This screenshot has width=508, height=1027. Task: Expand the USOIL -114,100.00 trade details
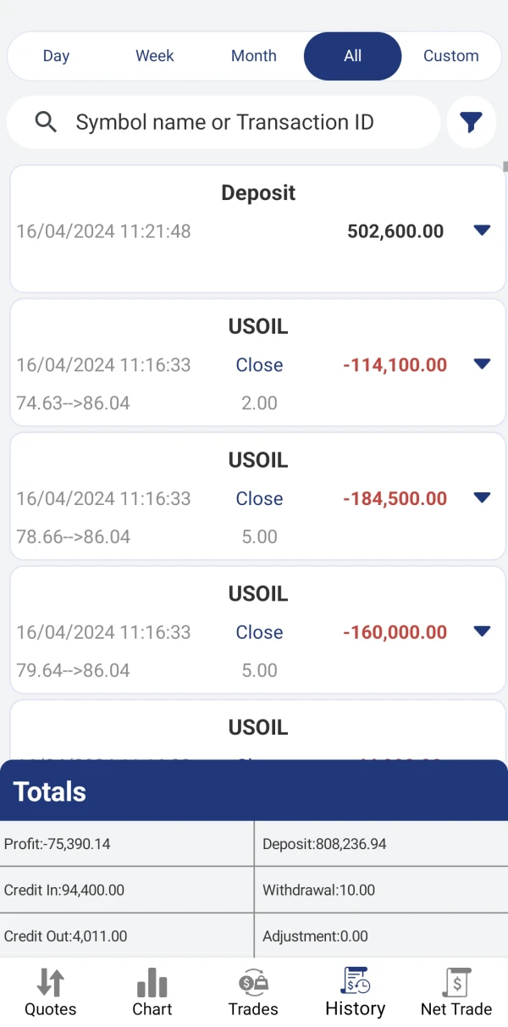[482, 364]
